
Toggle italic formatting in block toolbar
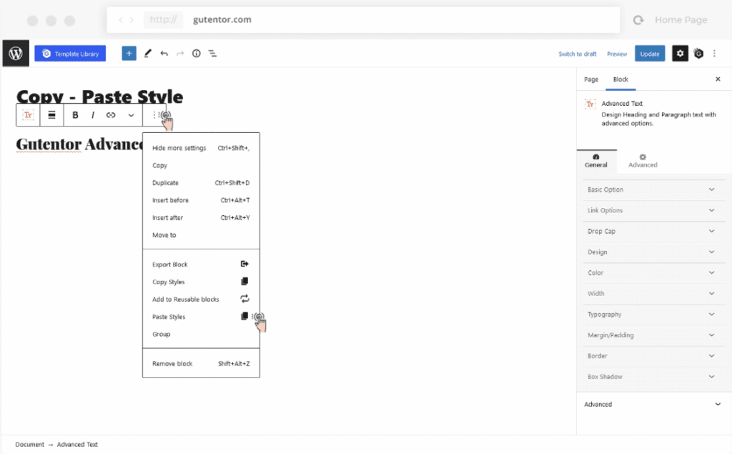(x=93, y=114)
